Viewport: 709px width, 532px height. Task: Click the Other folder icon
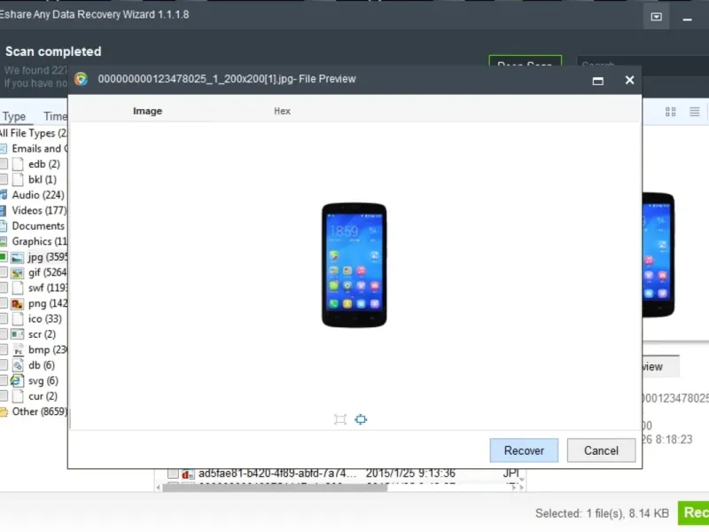point(4,411)
